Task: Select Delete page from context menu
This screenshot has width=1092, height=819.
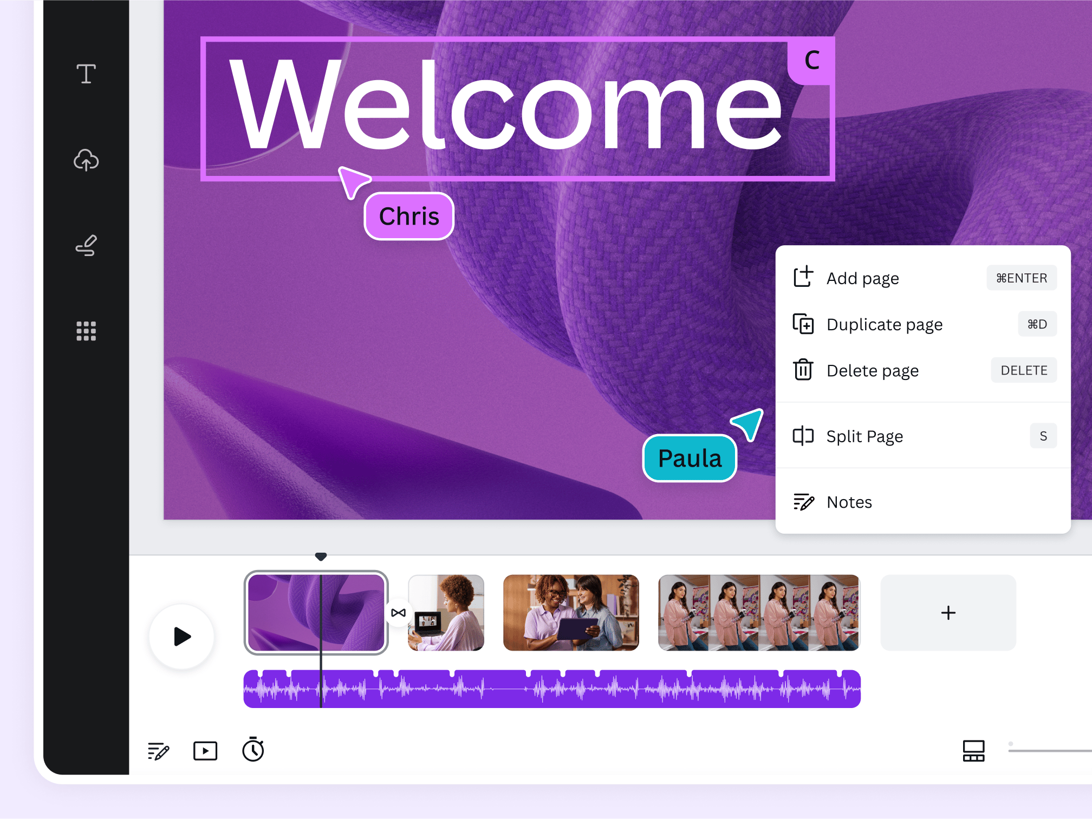Action: (872, 370)
